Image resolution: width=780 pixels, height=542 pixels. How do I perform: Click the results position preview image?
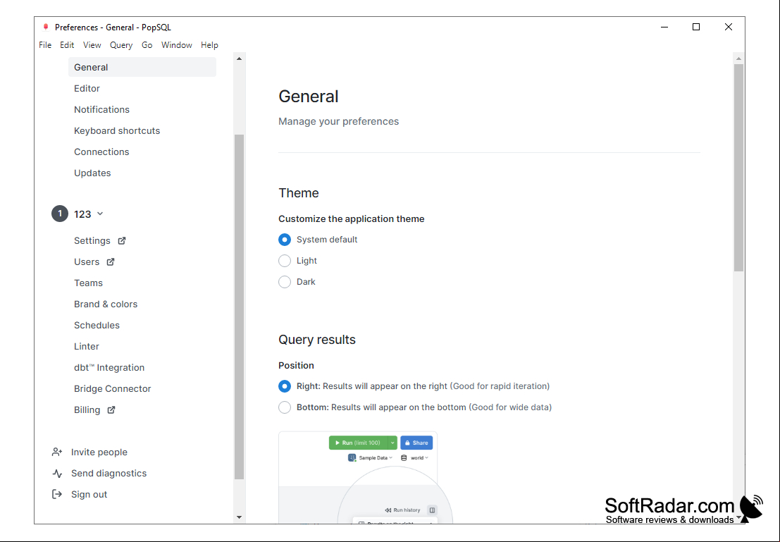(x=366, y=477)
